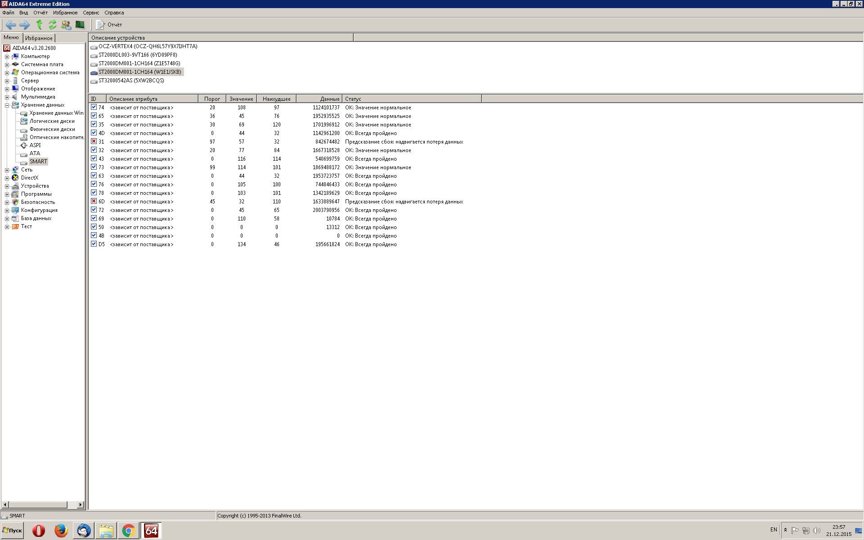Expand the Сеть tree node

click(7, 170)
